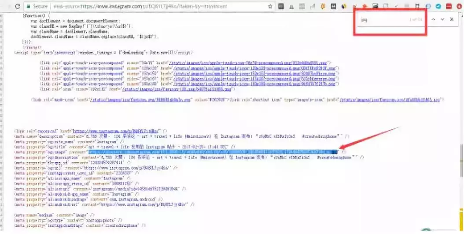Bookmark this page with the star icon
The width and height of the screenshot is (464, 234).
(270, 6)
